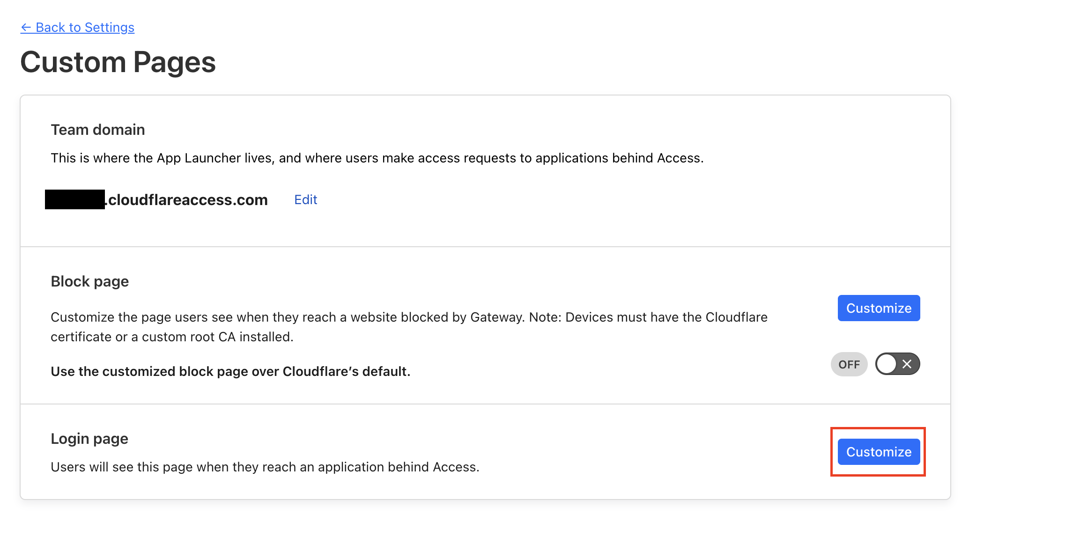
Task: Click the back arrow icon before Back to Settings
Action: click(x=27, y=27)
